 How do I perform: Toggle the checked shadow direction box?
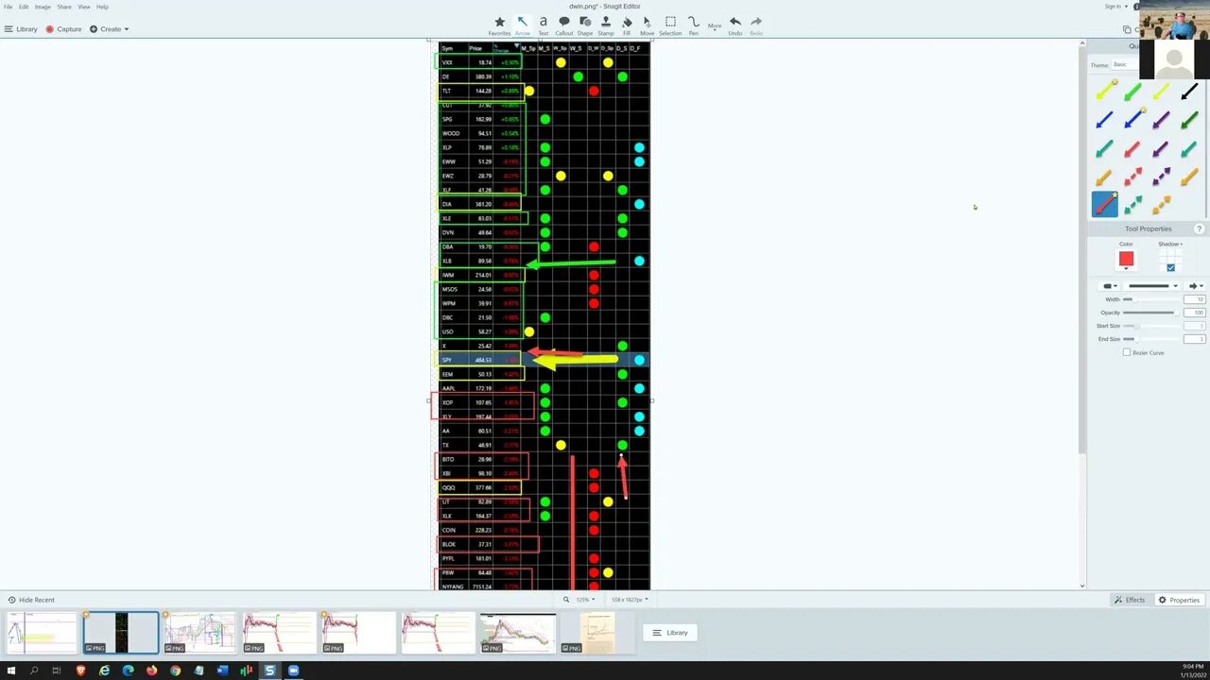click(1170, 267)
